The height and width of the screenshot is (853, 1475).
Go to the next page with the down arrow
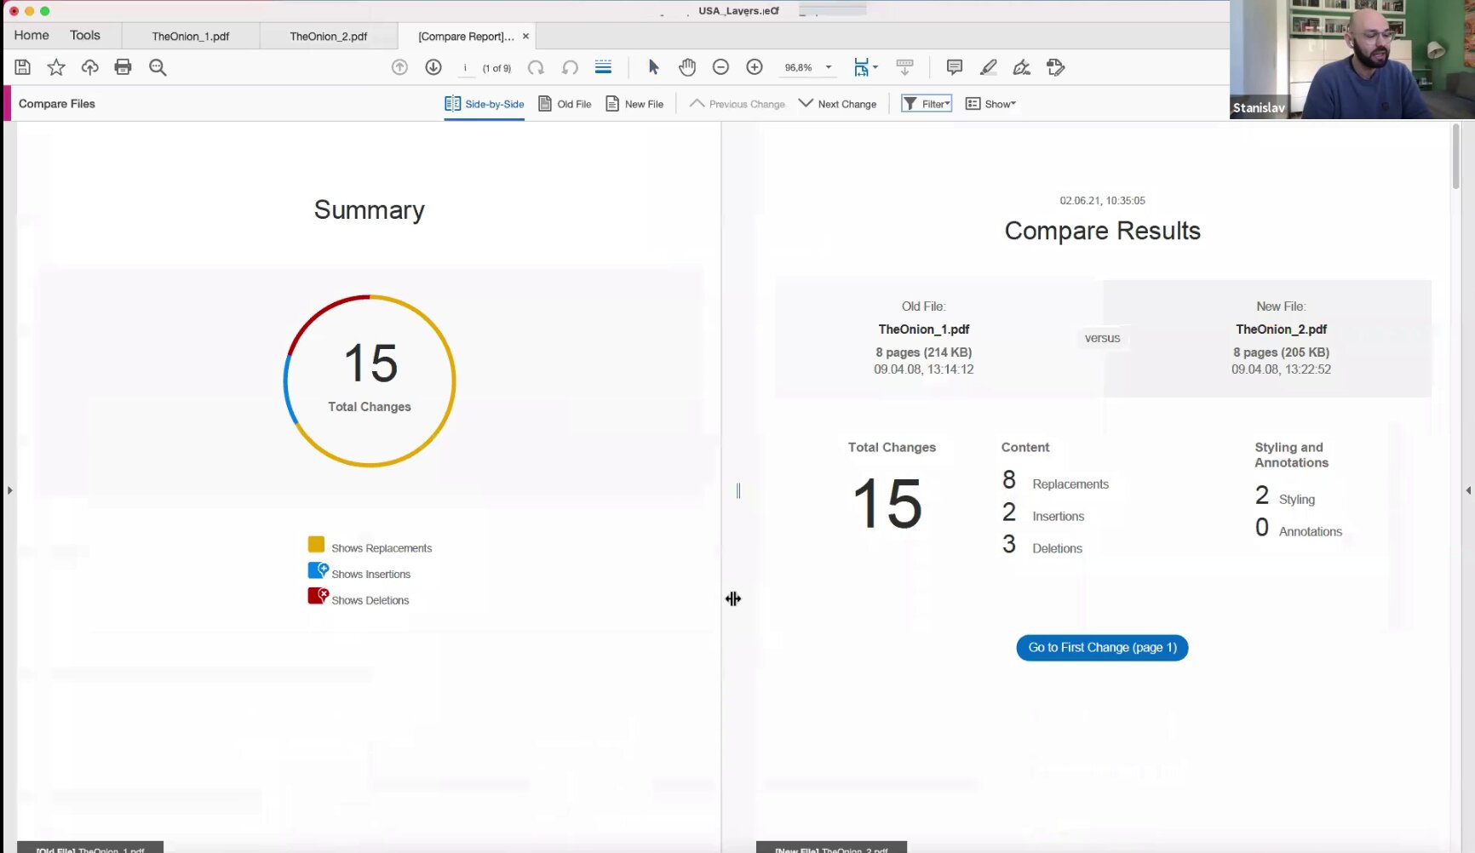(x=433, y=67)
